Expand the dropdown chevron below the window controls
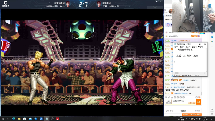Screen dimensions: 215x121 pos(155,8)
